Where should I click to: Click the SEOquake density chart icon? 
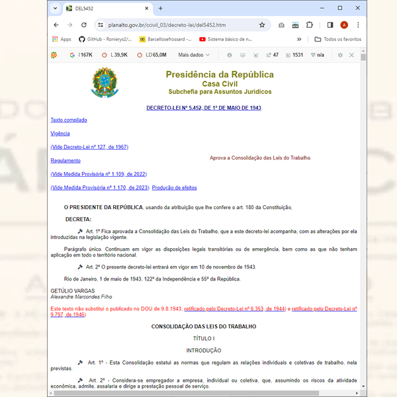coord(255,55)
